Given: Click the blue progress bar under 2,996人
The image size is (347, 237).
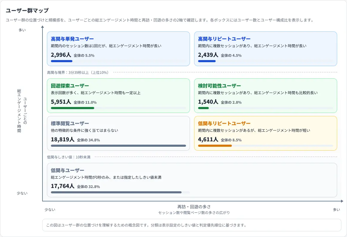Looking at the screenshot, I should 62,61.
